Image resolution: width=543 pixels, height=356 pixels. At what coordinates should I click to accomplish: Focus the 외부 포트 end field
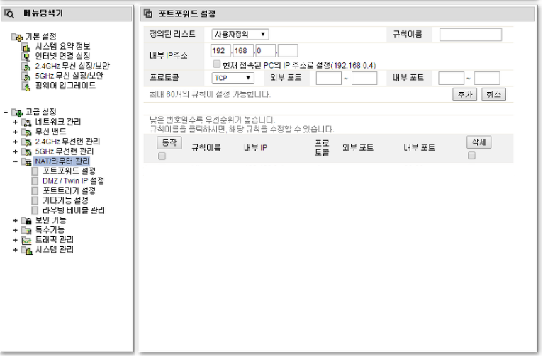364,79
